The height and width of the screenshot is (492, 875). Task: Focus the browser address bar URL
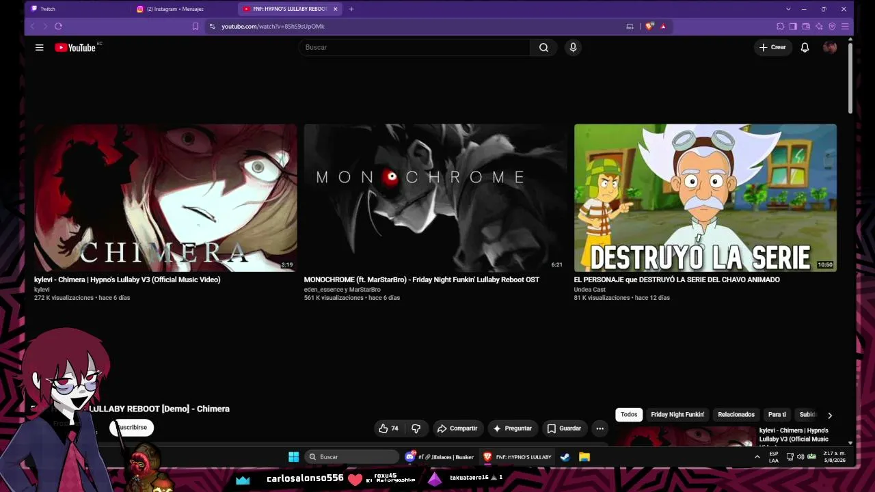(273, 26)
